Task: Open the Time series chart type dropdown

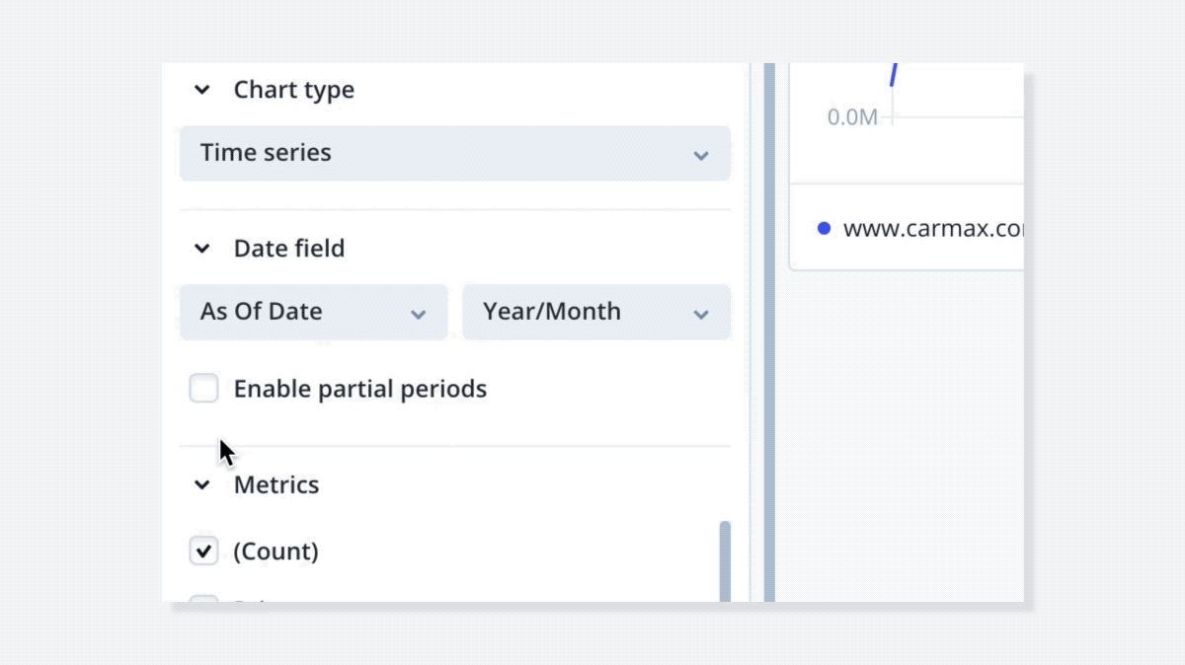Action: coord(455,153)
